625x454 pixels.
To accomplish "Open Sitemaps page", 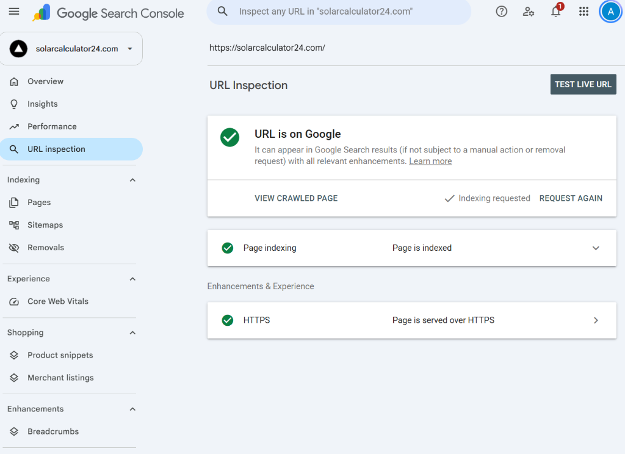I will (x=45, y=225).
